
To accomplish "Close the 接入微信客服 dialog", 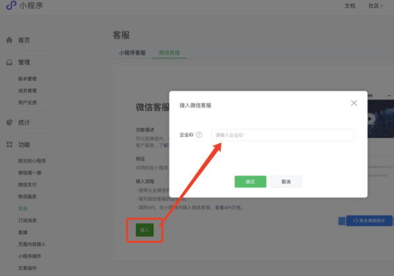I will pyautogui.click(x=354, y=103).
